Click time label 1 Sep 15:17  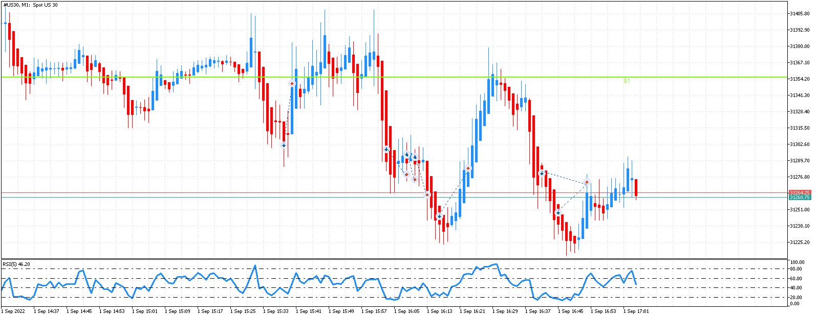tap(210, 311)
